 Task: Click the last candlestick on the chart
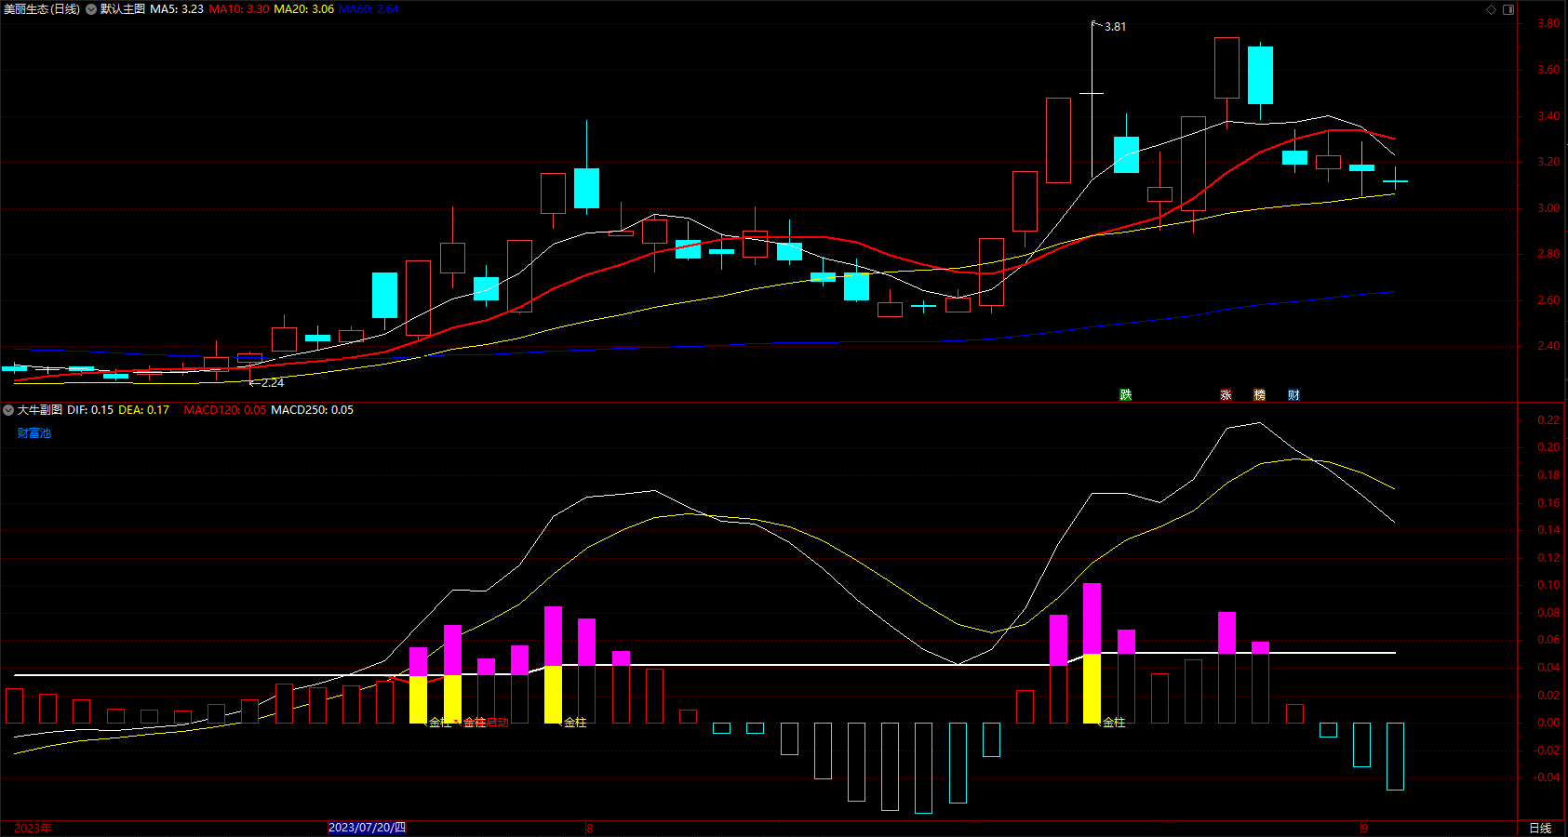tap(1395, 180)
